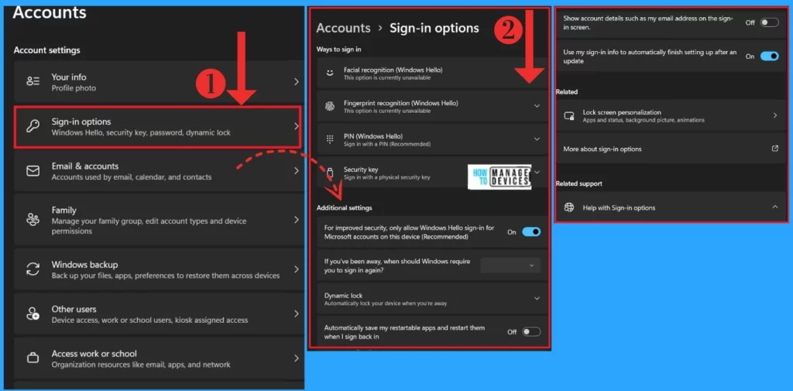Click chevron on Sign-in options row
Screen dimensions: 793x391
click(x=297, y=126)
